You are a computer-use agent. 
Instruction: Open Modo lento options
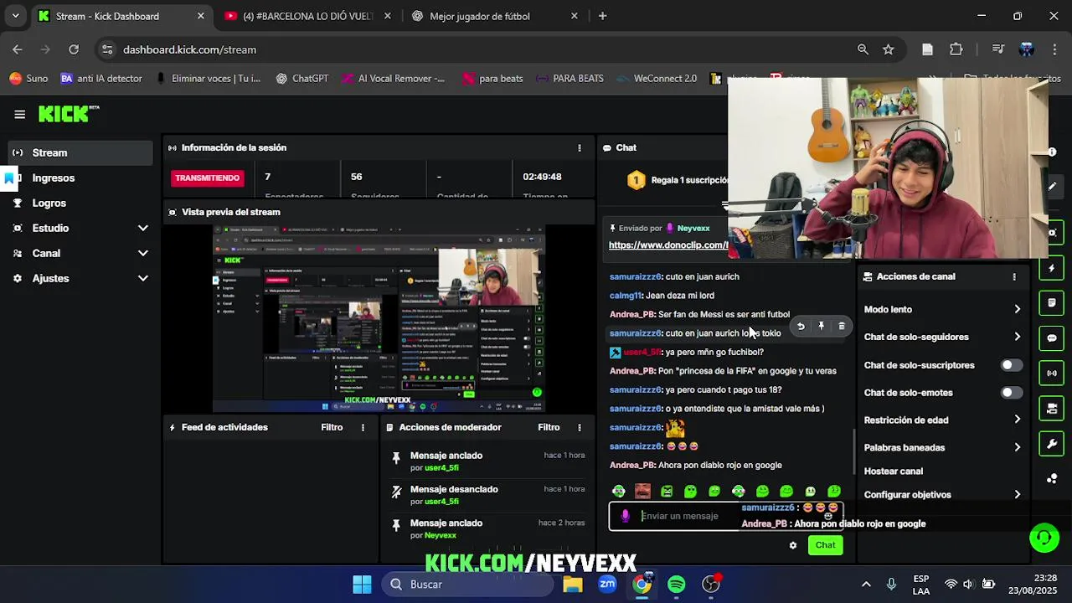pyautogui.click(x=943, y=309)
